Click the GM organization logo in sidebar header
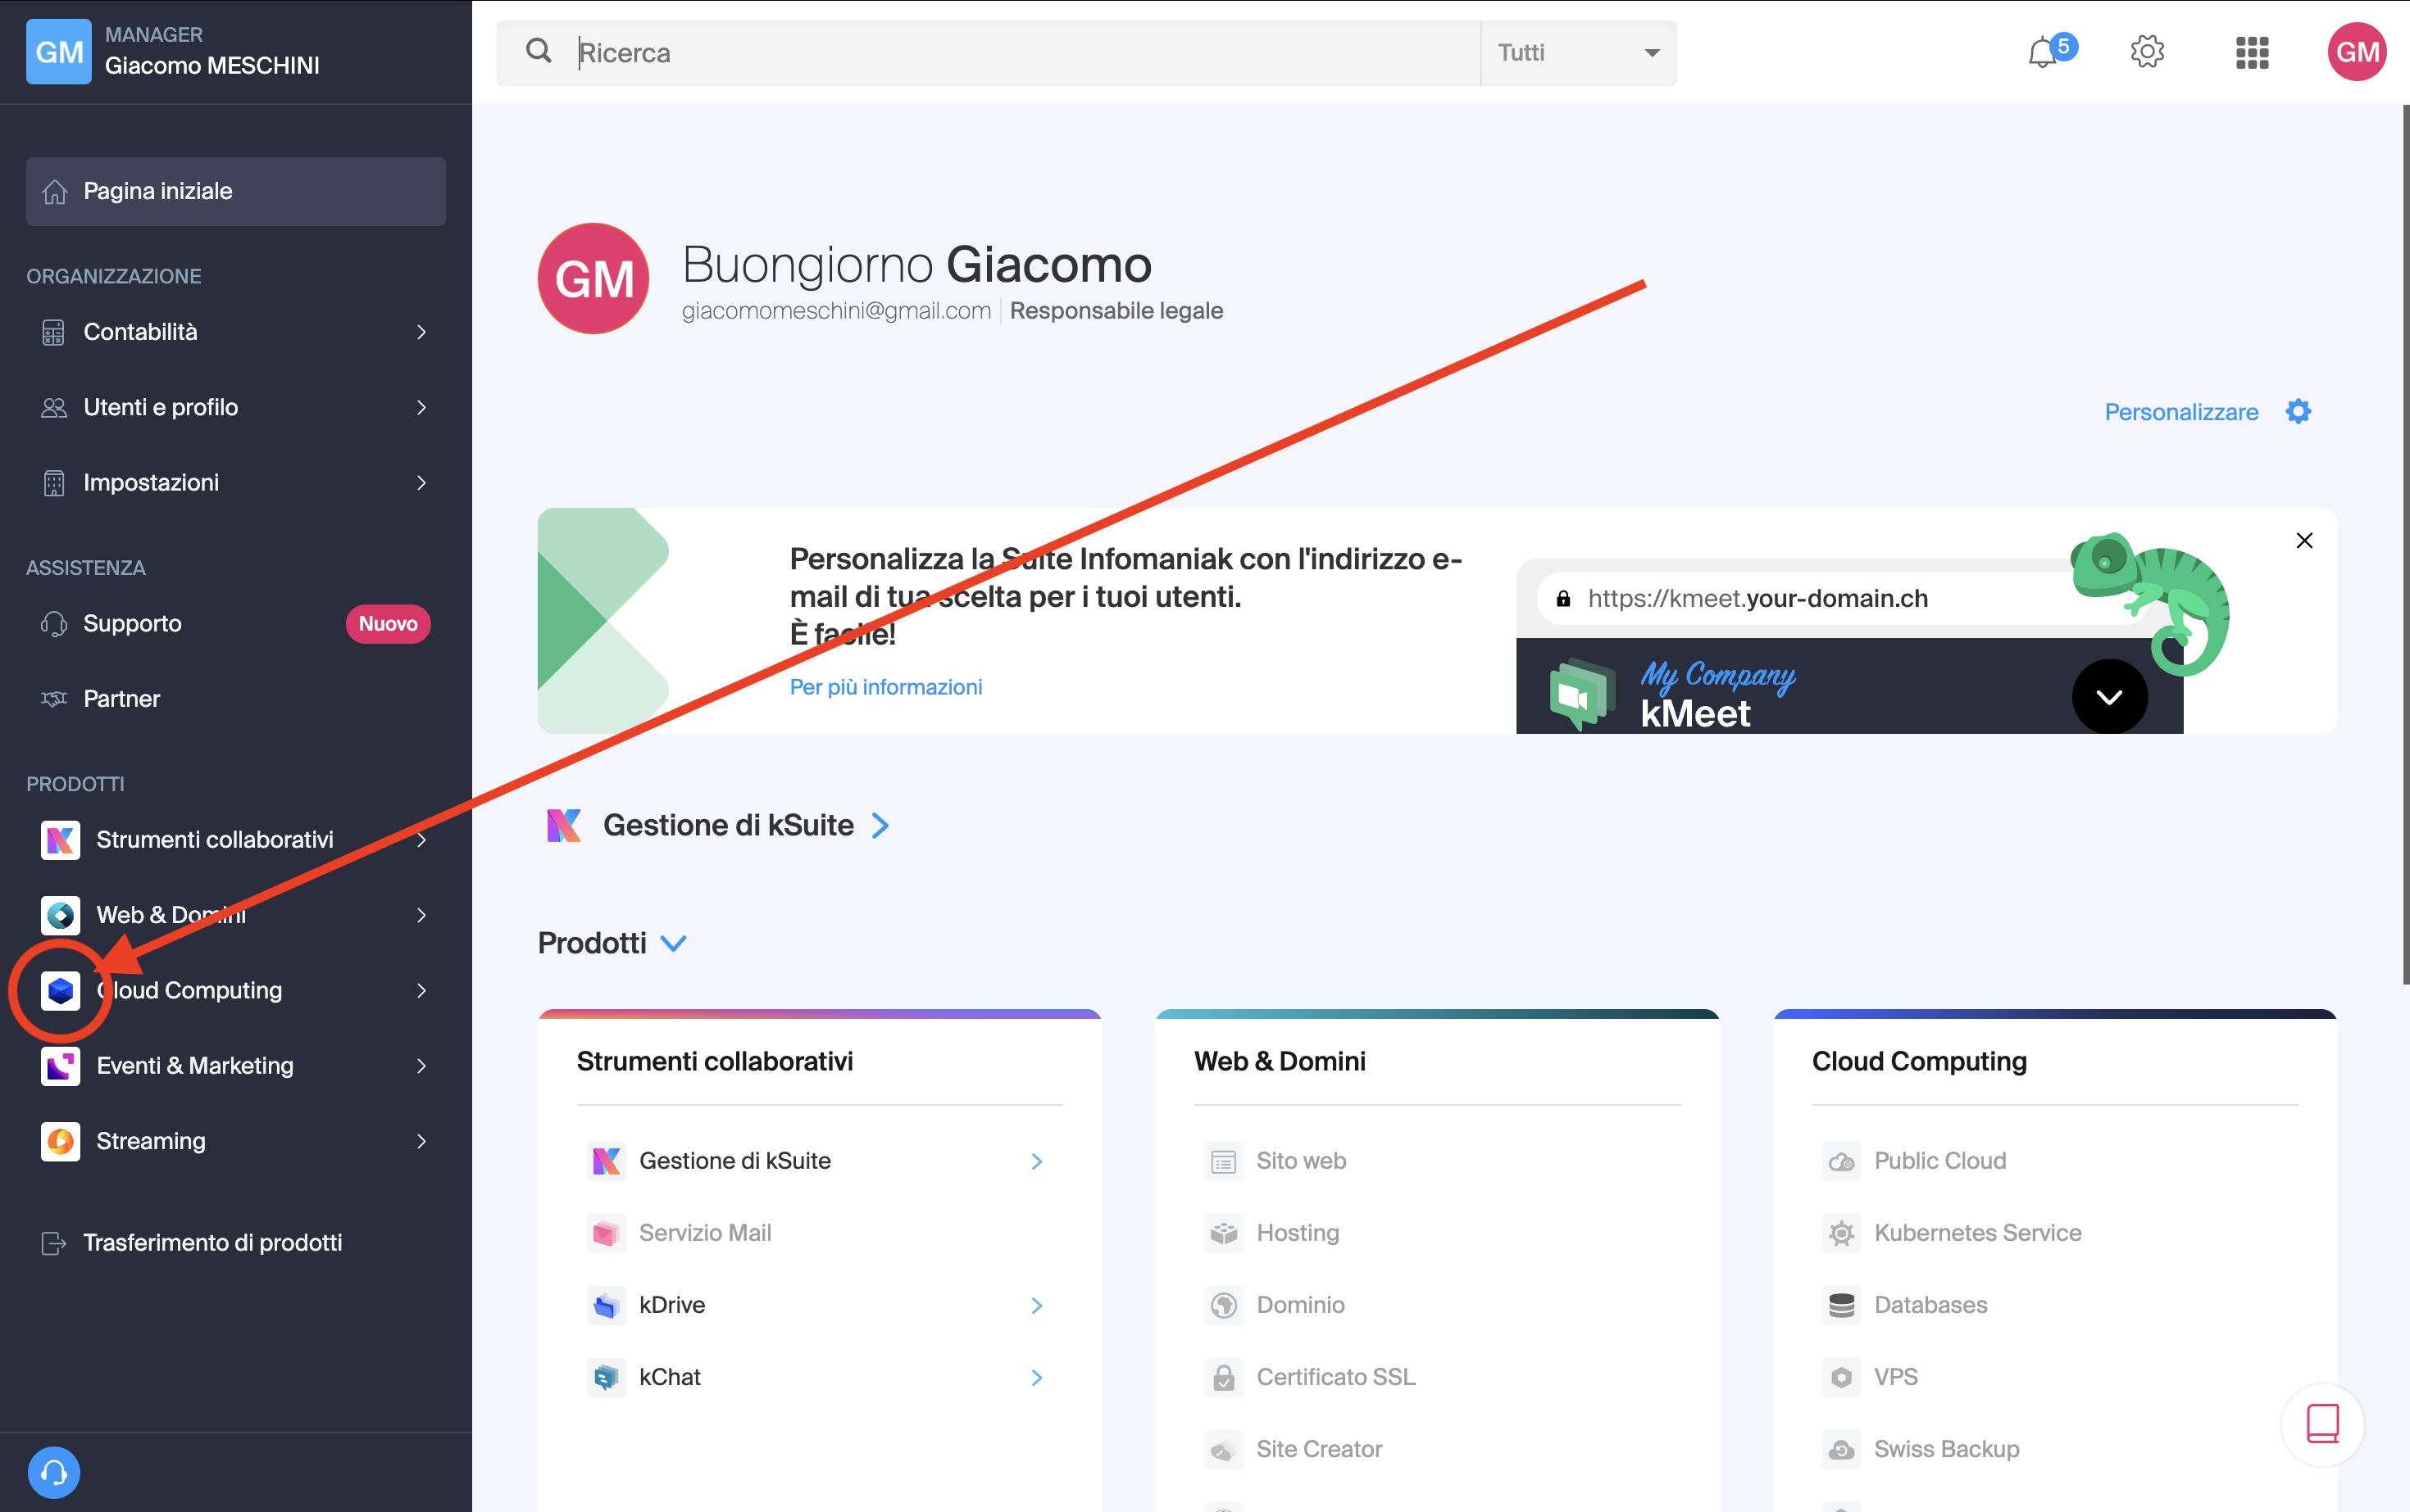This screenshot has height=1512, width=2410. click(58, 52)
